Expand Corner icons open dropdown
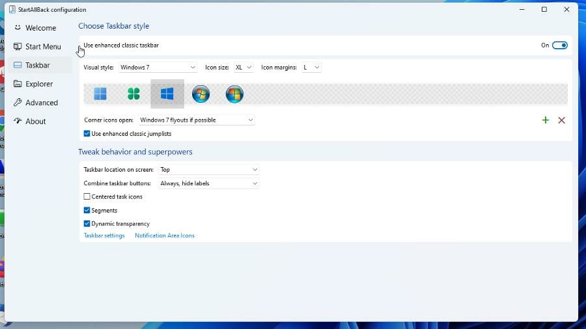Viewport: 586px width, 329px height. point(197,120)
